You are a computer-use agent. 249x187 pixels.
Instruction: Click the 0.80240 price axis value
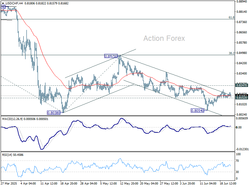coord(242,114)
